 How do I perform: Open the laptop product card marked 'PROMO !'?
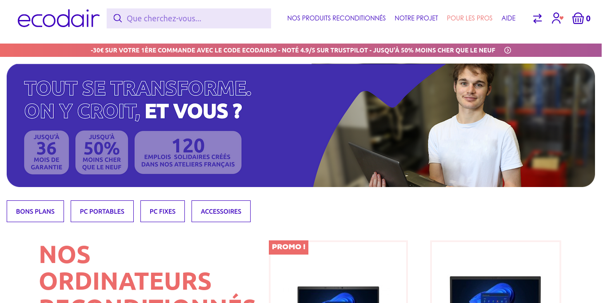pos(338,272)
